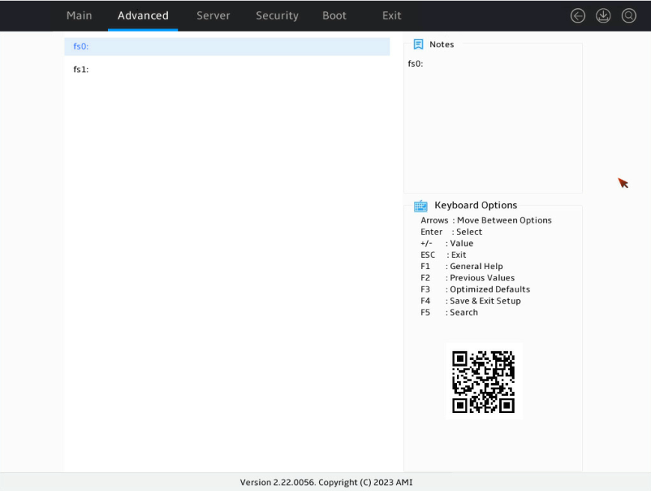Switch to the Main tab

click(x=79, y=16)
